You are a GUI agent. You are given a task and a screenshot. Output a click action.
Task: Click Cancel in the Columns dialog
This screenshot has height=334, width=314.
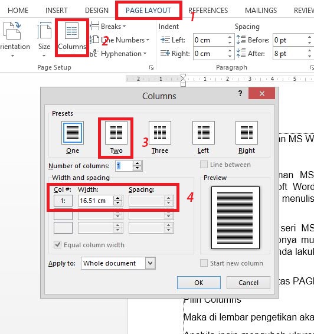[x=248, y=283]
